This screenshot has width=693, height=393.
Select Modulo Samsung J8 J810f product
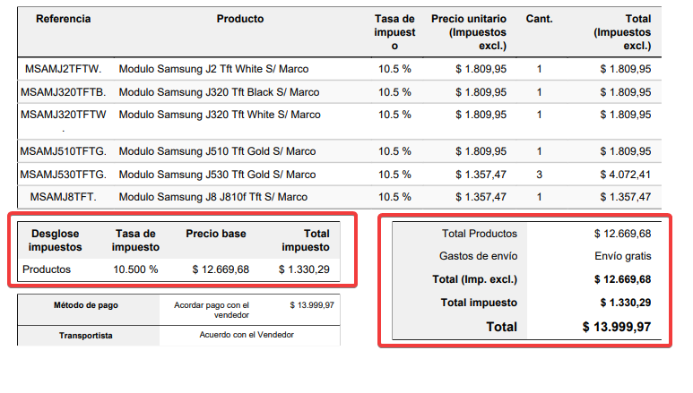213,197
